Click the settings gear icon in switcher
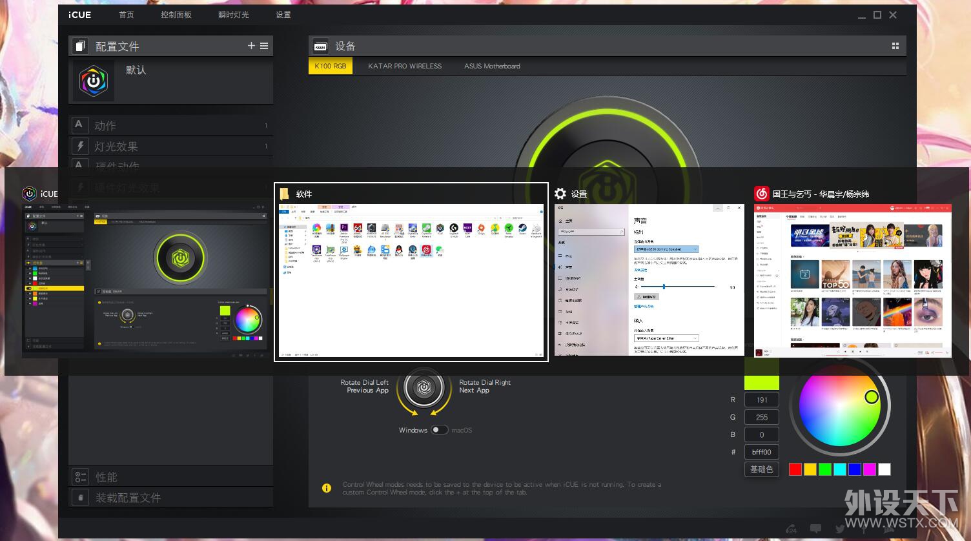Image resolution: width=971 pixels, height=541 pixels. pyautogui.click(x=560, y=194)
